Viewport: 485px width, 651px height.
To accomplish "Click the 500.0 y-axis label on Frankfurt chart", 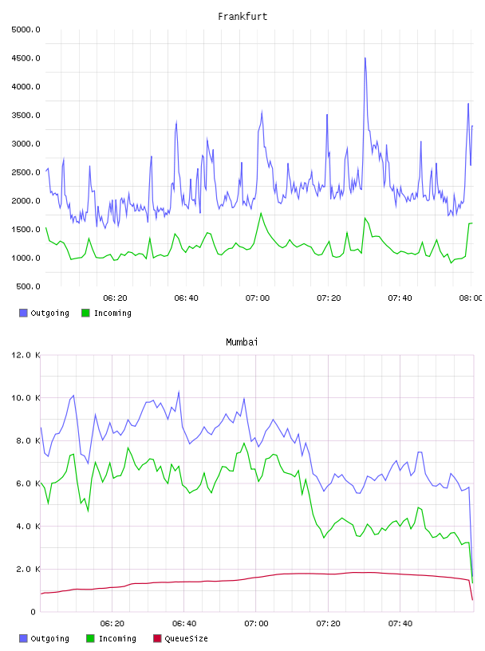I will pyautogui.click(x=28, y=286).
